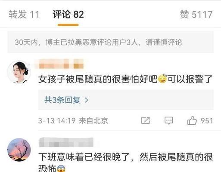Image resolution: width=221 pixels, height=172 pixels.
Task: Select the 评论 82 tab
Action: click(x=68, y=15)
